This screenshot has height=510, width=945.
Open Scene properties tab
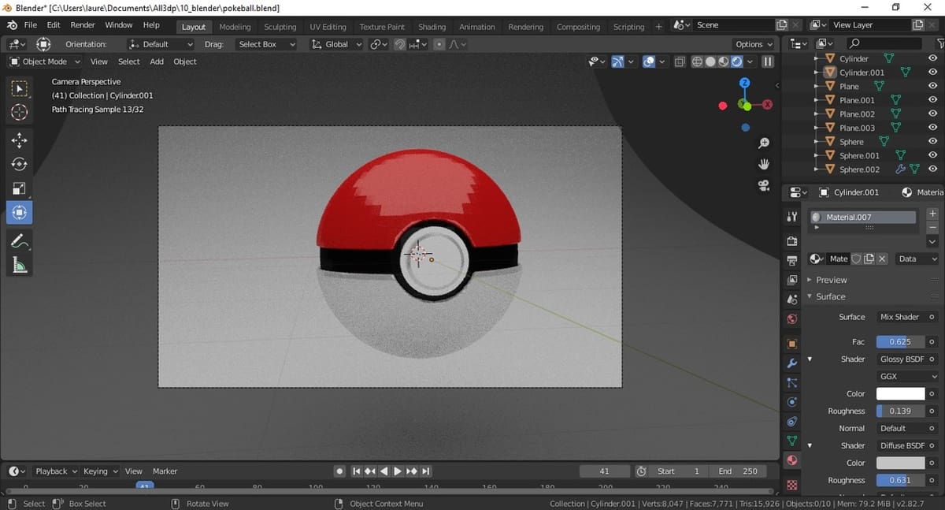(792, 300)
